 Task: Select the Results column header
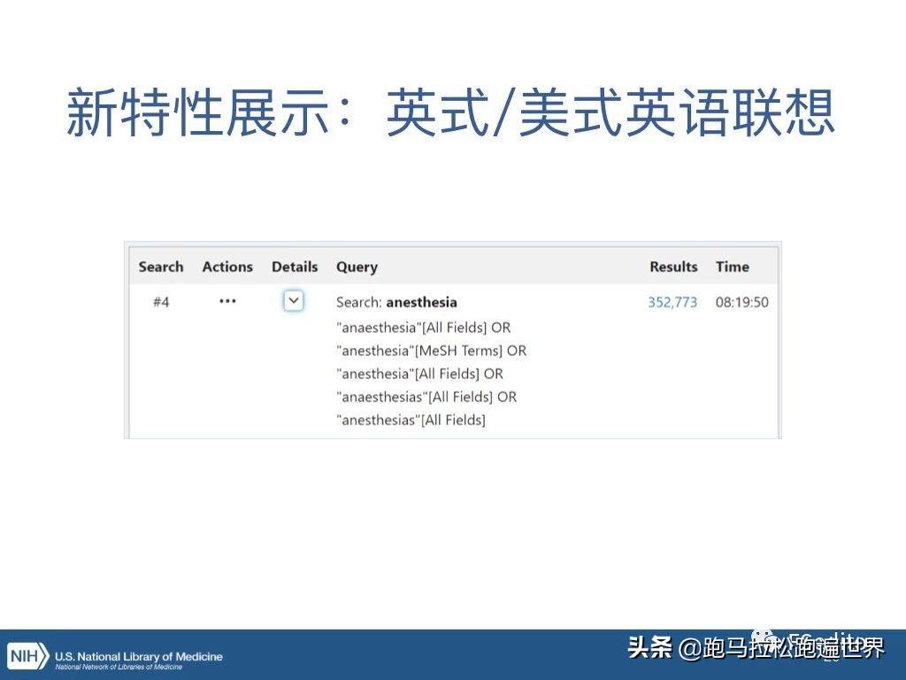[x=673, y=267]
